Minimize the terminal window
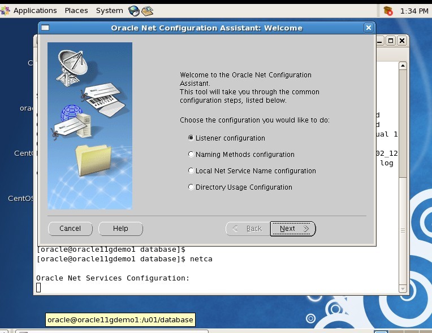Image resolution: width=432 pixels, height=333 pixels. point(380,41)
